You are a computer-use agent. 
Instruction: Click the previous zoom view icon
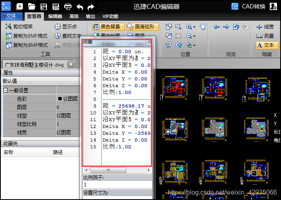[x=178, y=45]
